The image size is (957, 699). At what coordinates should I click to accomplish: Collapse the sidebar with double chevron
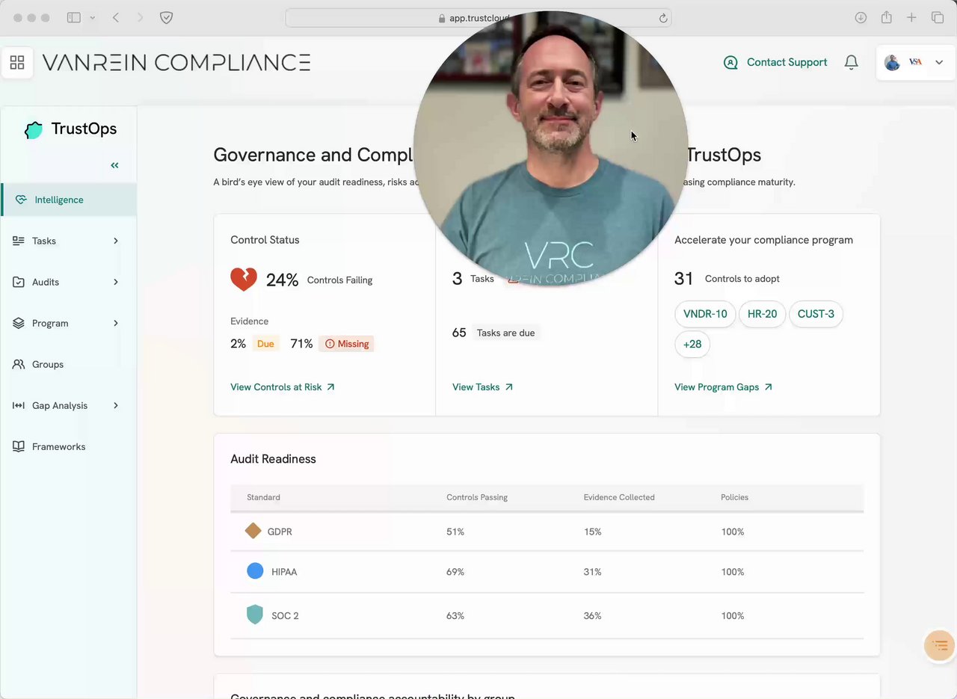point(114,165)
